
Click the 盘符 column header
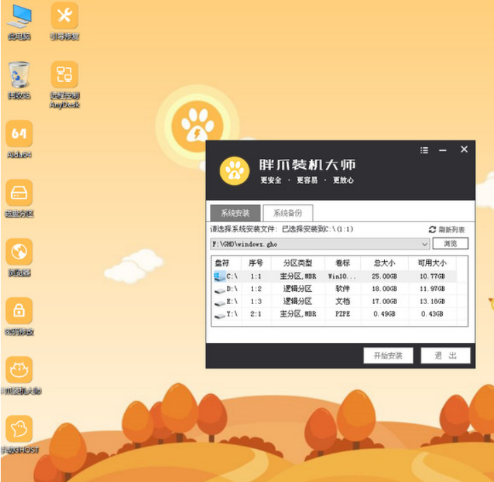[222, 263]
